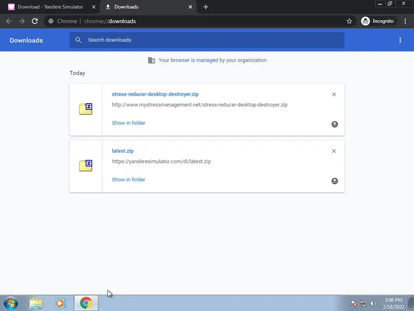Click the zip icon for latest.zip
This screenshot has width=414, height=311.
coord(86,166)
